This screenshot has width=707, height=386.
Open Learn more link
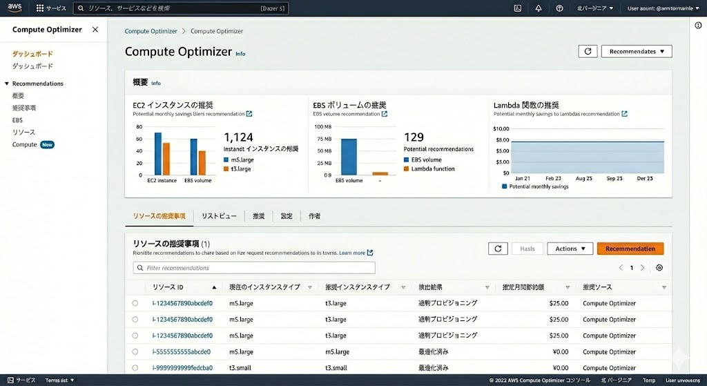click(x=352, y=253)
